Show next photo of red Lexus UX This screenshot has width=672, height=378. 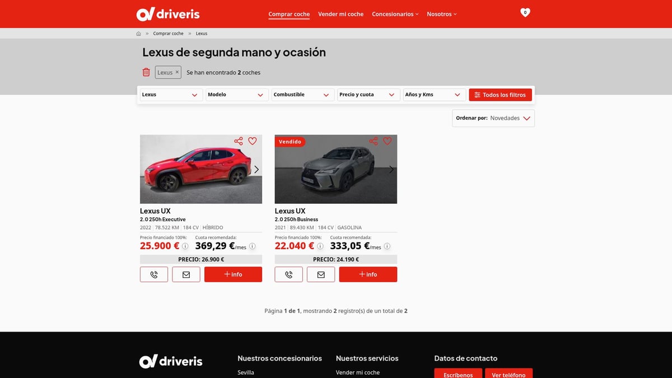[x=256, y=169]
